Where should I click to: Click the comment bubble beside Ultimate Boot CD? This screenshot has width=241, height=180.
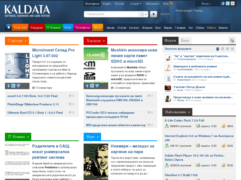pos(70,112)
